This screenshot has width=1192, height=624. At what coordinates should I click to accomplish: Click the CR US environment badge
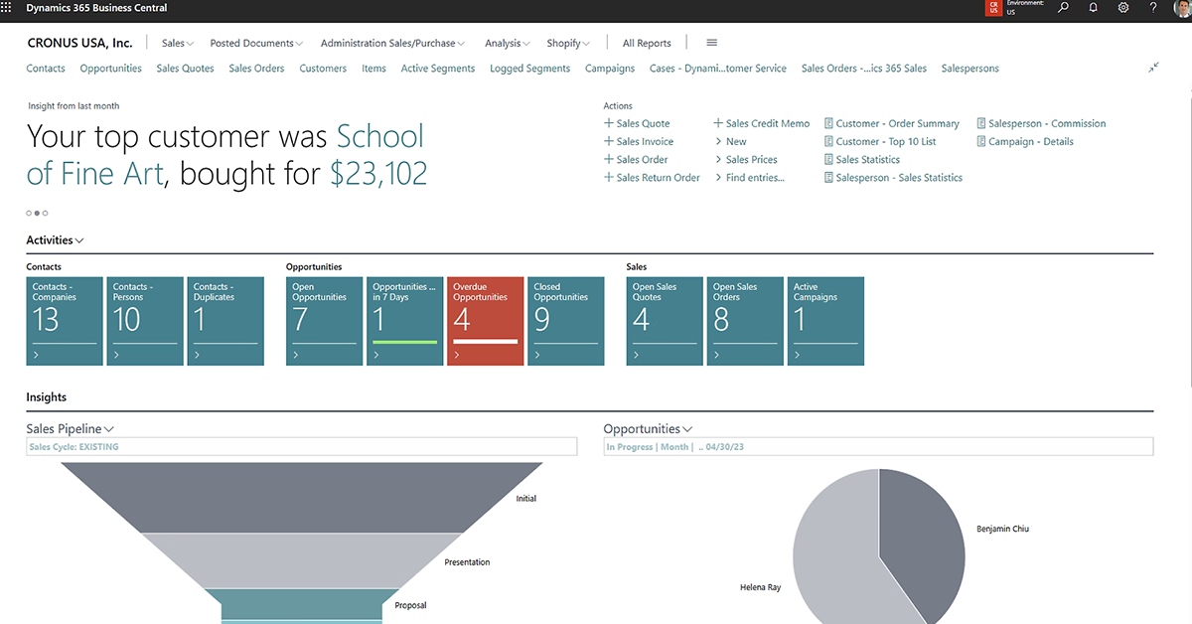[993, 8]
